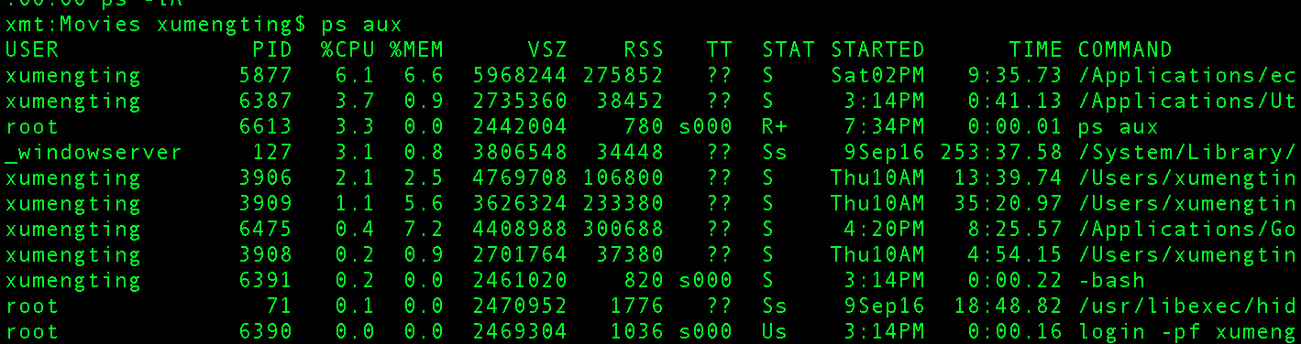Viewport: 1301px width, 344px height.
Task: Click the '/Applications/Ut' command entry
Action: [x=1187, y=101]
